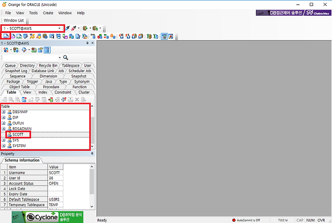
Task: Expand the SYS schema node
Action: (3, 140)
